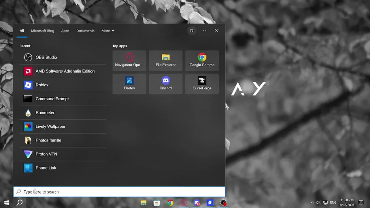Change the ENG input language
This screenshot has height=208, width=370.
[333, 203]
